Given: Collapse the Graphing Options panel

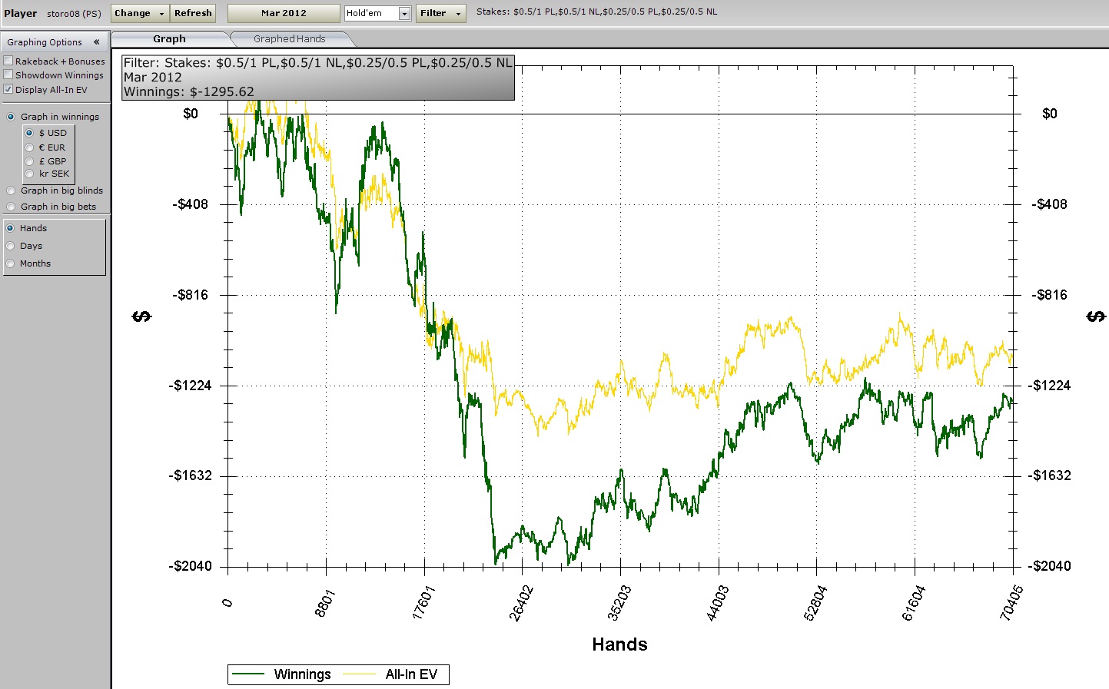Looking at the screenshot, I should (x=96, y=42).
